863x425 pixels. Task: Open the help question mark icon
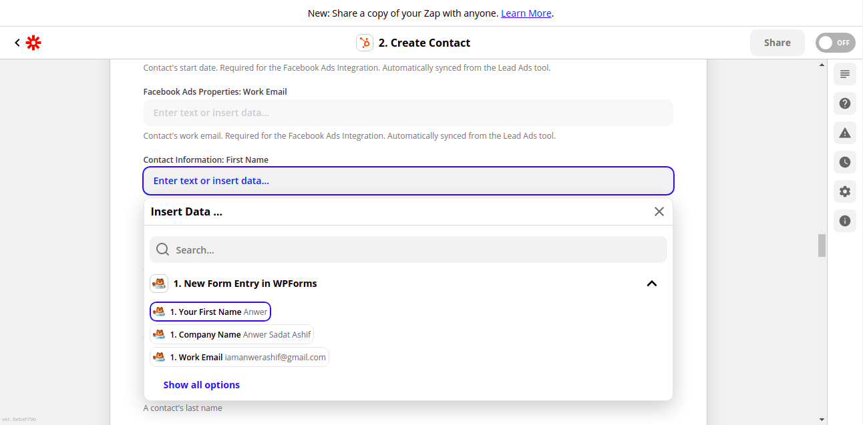[845, 103]
